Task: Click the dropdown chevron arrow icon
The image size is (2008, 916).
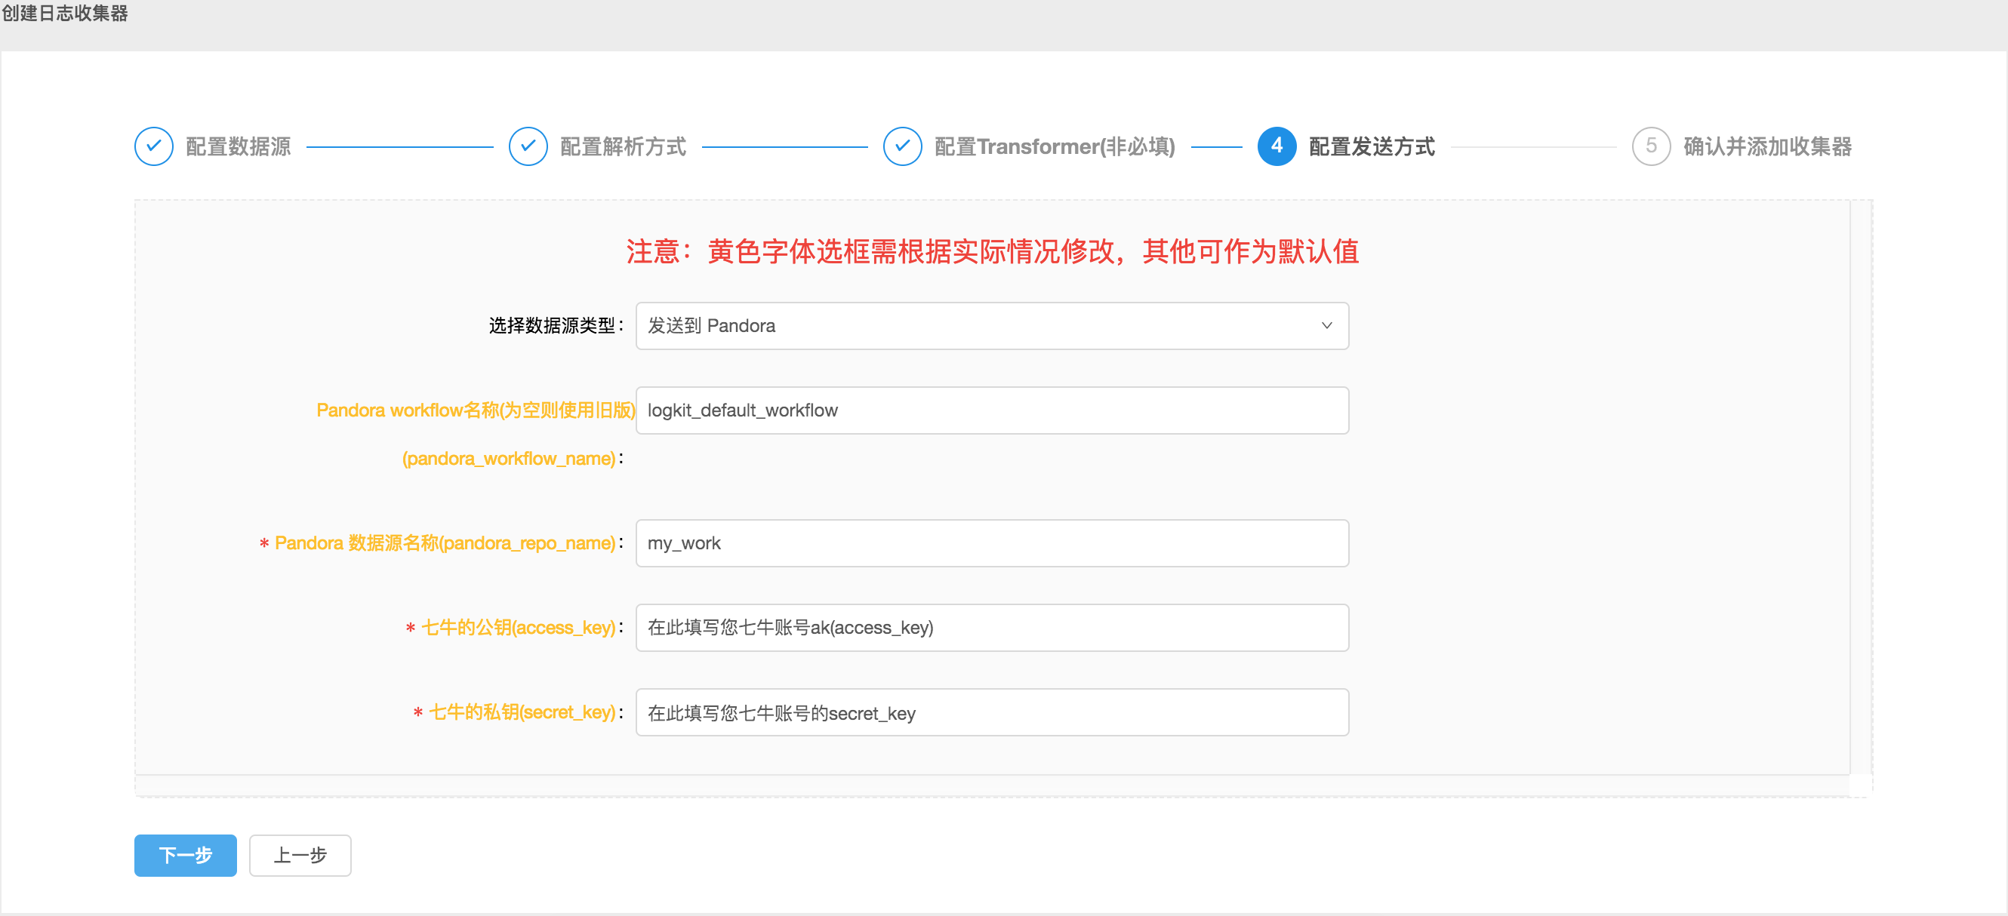Action: tap(1326, 326)
